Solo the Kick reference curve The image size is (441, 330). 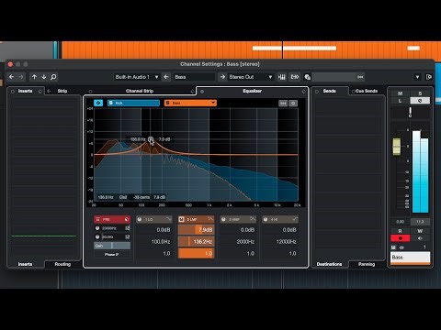point(111,103)
